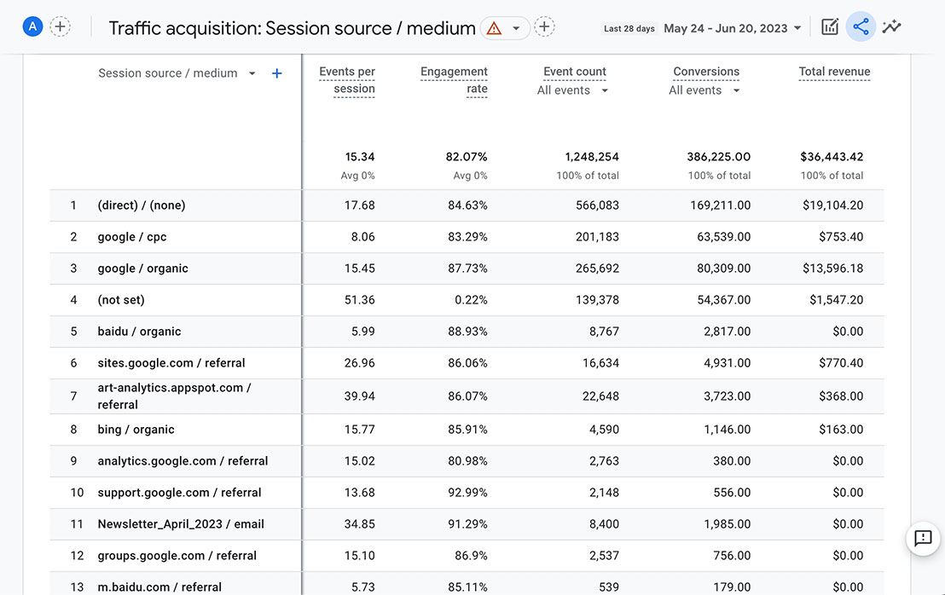Open the dropdown arrow beside the warning triangle
This screenshot has width=945, height=595.
click(x=516, y=28)
